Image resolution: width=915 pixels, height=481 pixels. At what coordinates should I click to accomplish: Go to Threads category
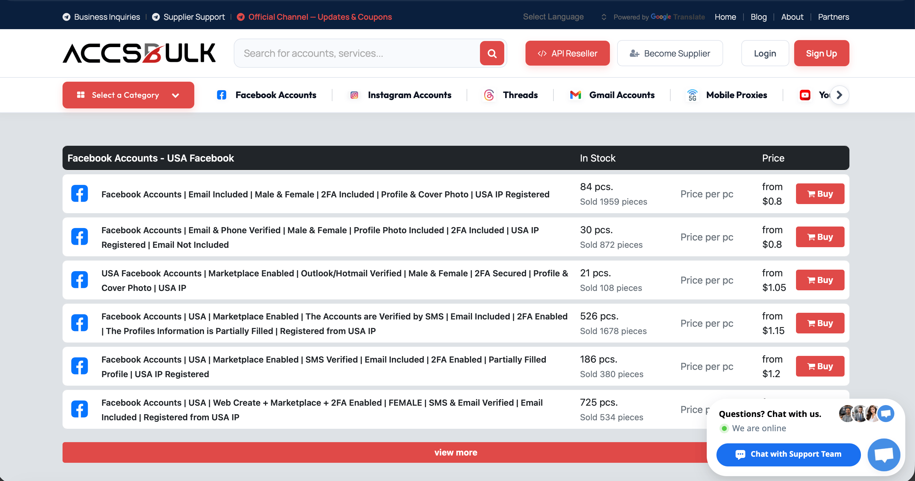click(x=520, y=95)
